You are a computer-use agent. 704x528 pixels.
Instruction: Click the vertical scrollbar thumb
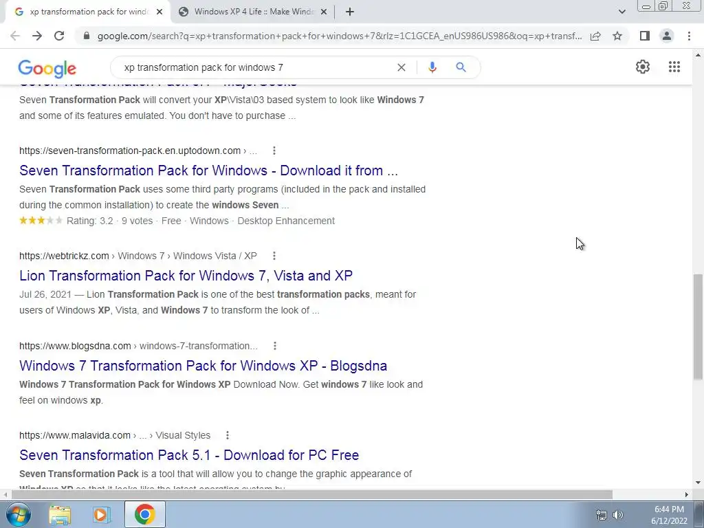pos(698,327)
